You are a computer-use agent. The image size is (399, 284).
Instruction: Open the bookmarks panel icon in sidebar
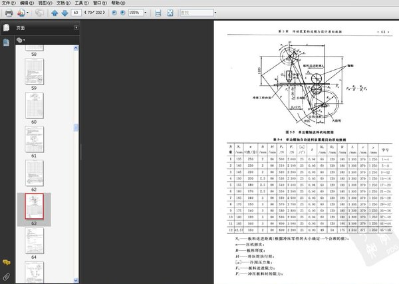click(x=6, y=42)
